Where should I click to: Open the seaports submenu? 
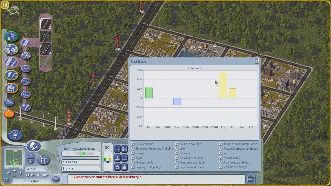[x=26, y=107]
